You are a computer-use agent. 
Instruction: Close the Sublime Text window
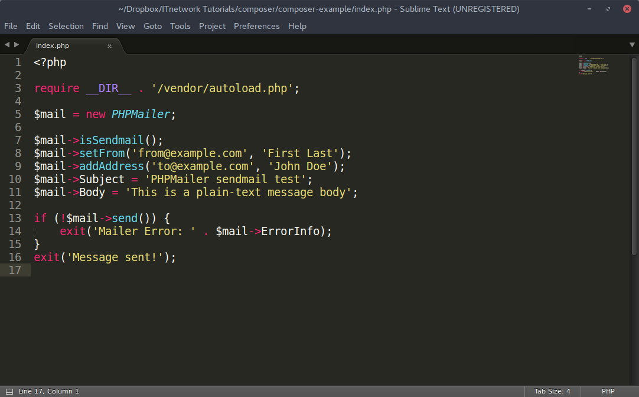(627, 9)
